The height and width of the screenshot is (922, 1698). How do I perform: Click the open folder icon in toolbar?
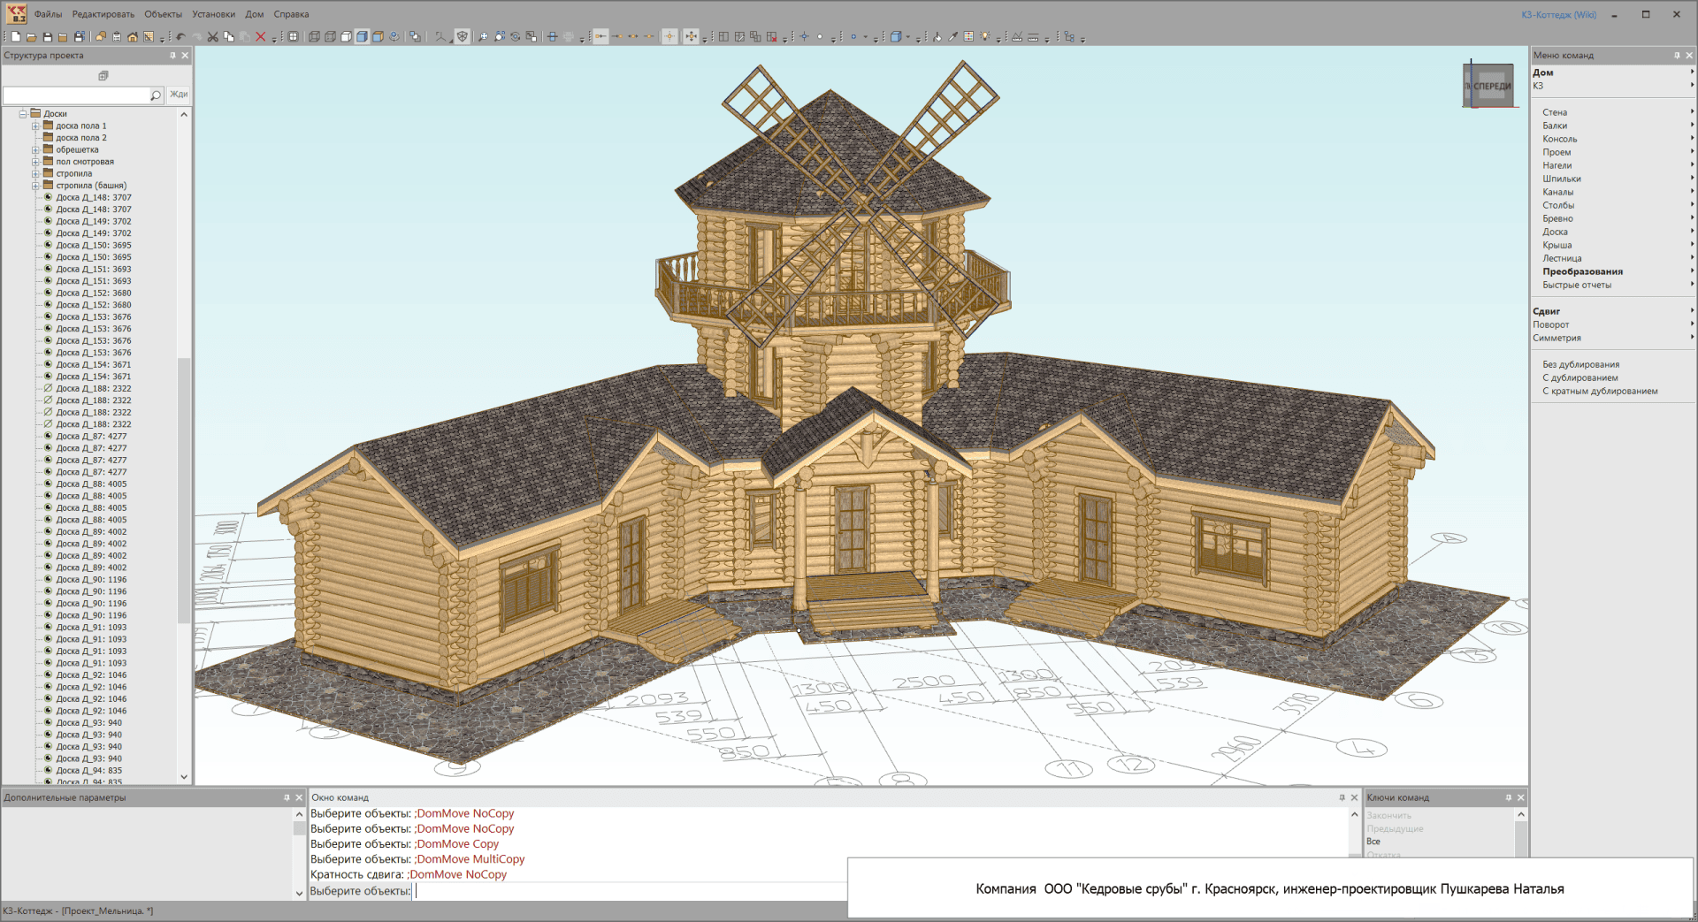(x=32, y=37)
